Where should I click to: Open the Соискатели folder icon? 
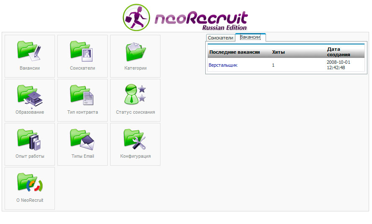pyautogui.click(x=82, y=51)
